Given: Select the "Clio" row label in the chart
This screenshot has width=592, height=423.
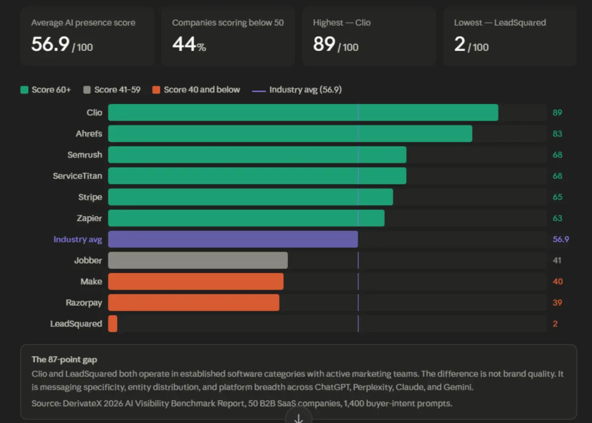Looking at the screenshot, I should [94, 112].
